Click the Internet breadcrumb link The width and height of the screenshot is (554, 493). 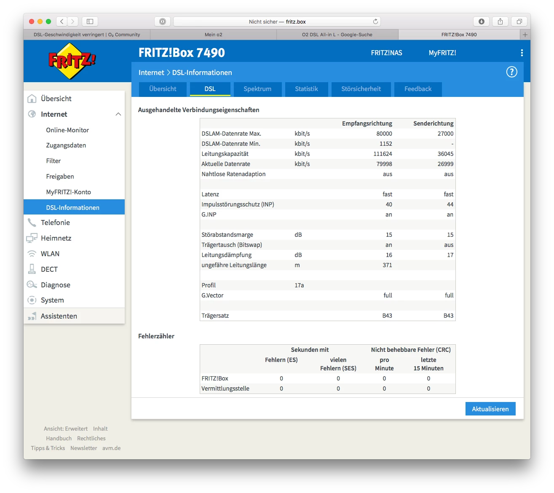tap(151, 72)
